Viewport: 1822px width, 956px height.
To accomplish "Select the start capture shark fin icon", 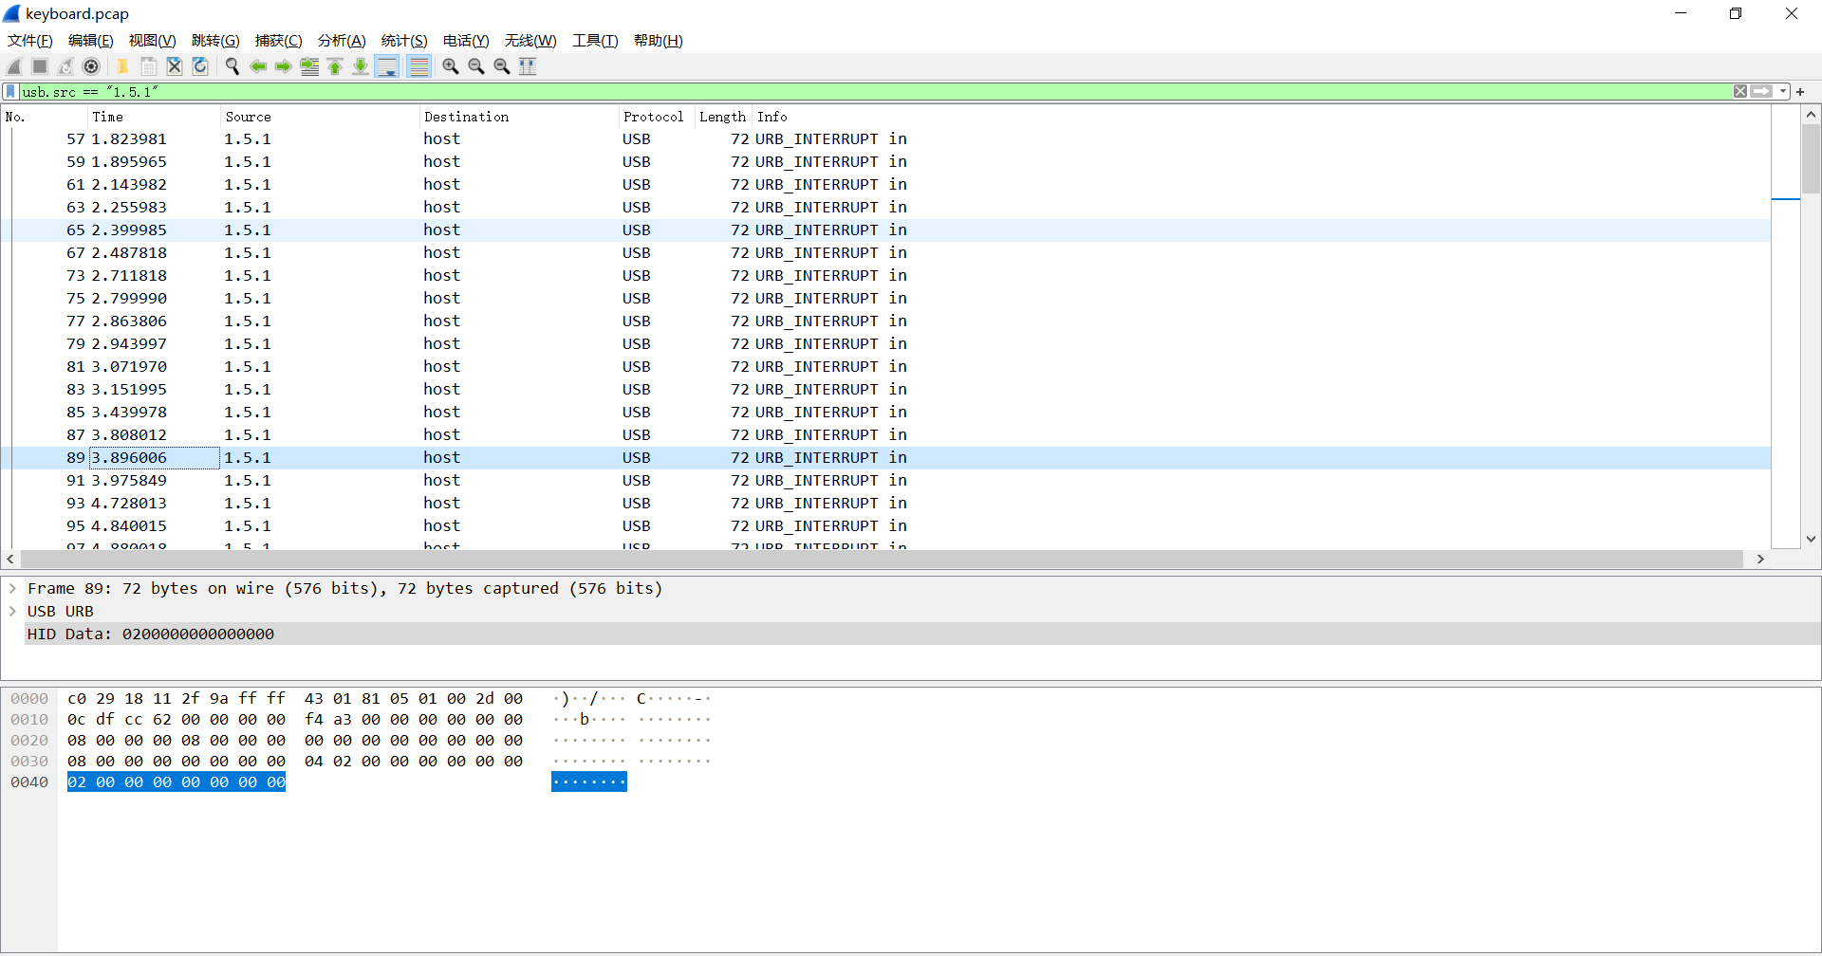I will pos(14,66).
